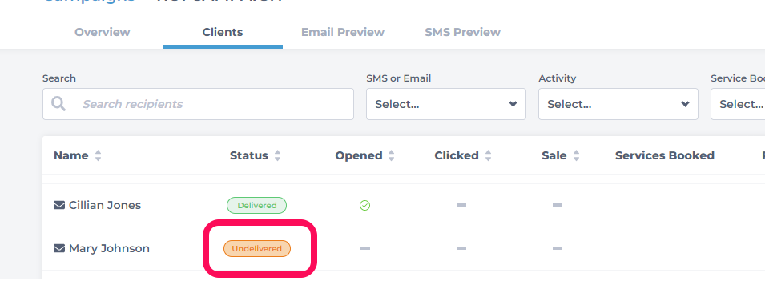765x289 pixels.
Task: Click envelope icon next to Cillian Jones
Action: click(59, 205)
